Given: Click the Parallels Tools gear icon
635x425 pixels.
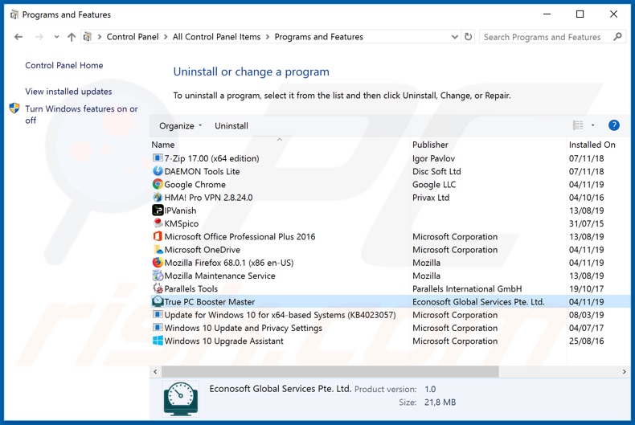Looking at the screenshot, I should [x=158, y=288].
